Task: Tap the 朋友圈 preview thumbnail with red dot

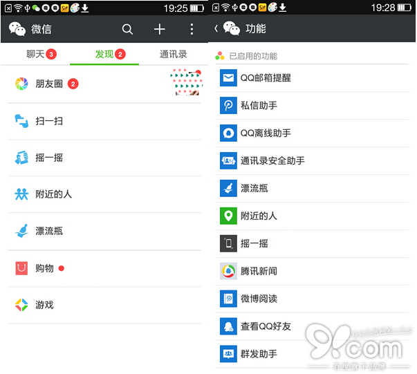Action: [186, 82]
